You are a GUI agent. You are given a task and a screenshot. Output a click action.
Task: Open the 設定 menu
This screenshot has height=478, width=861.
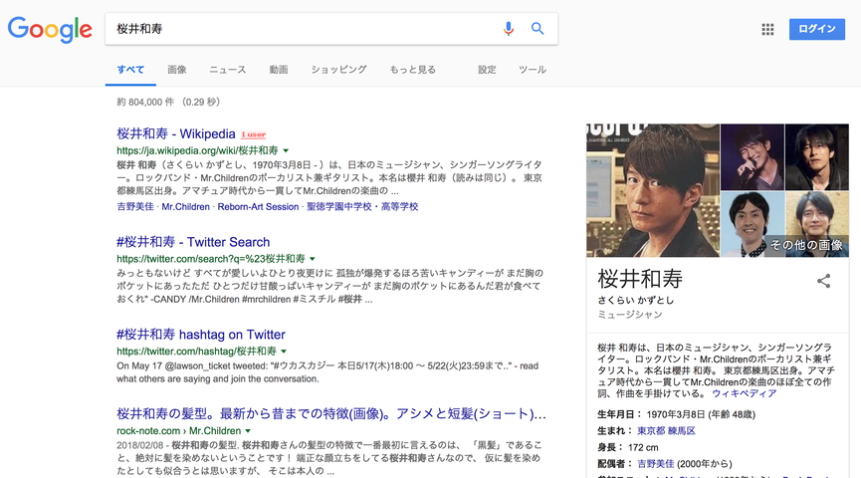487,70
